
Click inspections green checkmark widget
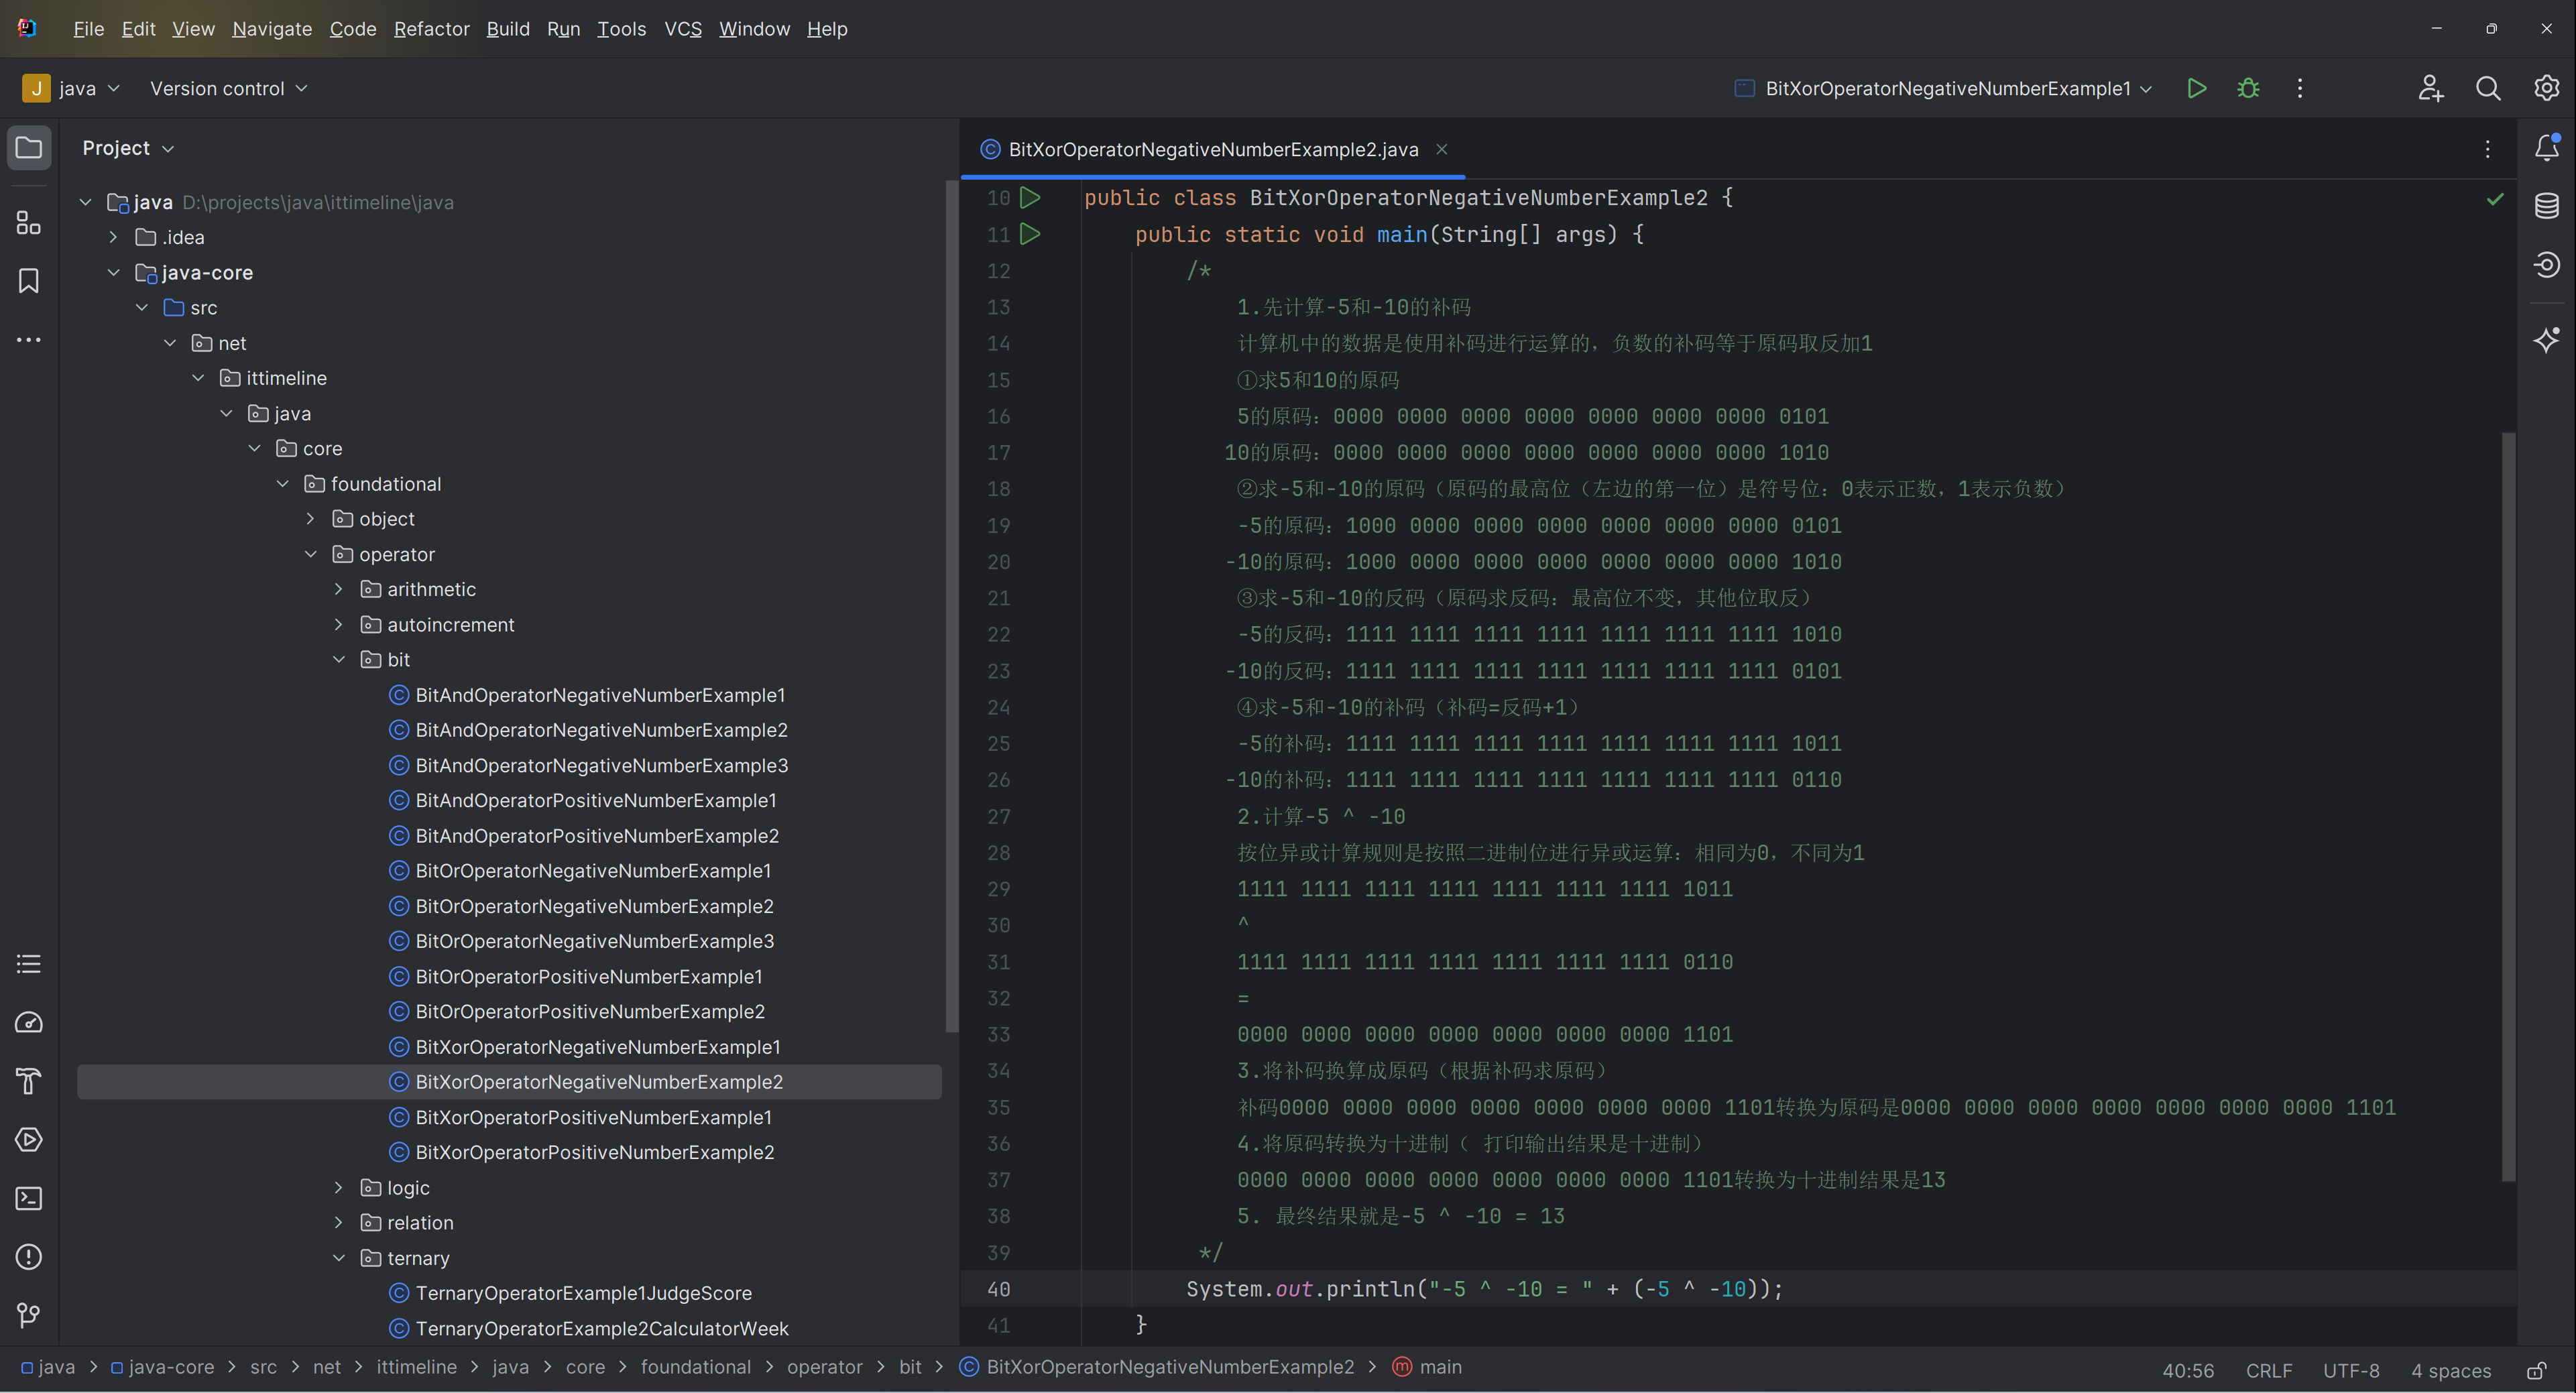pos(2495,199)
